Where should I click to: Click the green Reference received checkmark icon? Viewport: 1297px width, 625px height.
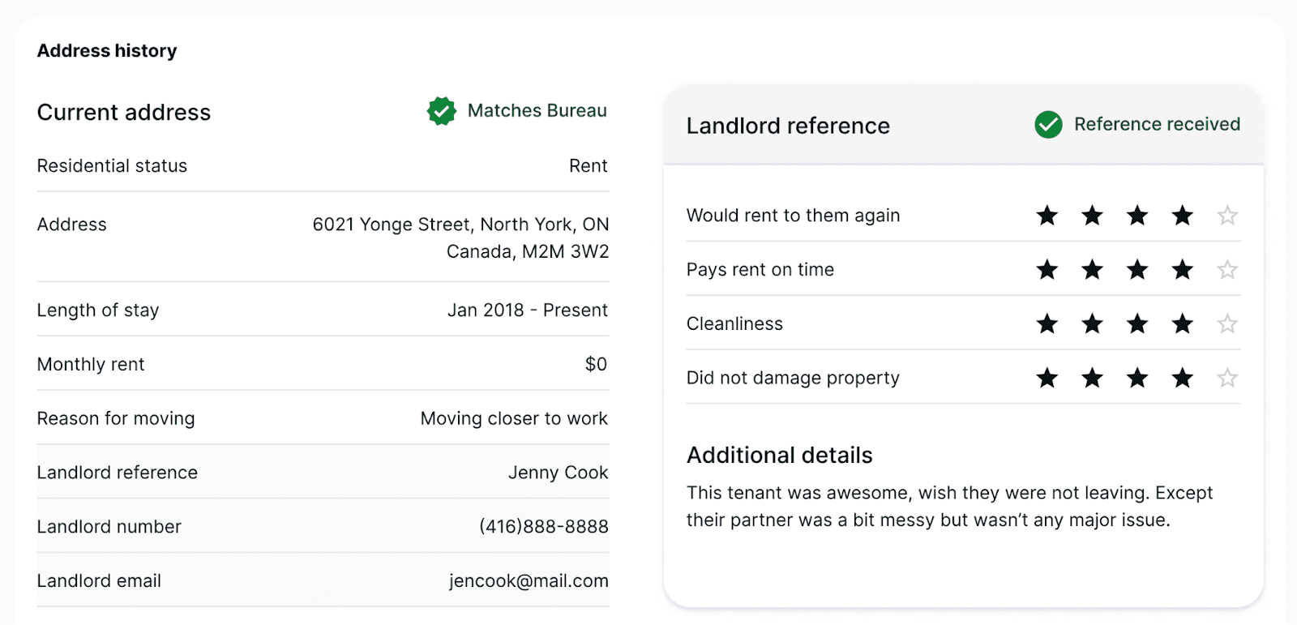(x=1048, y=125)
